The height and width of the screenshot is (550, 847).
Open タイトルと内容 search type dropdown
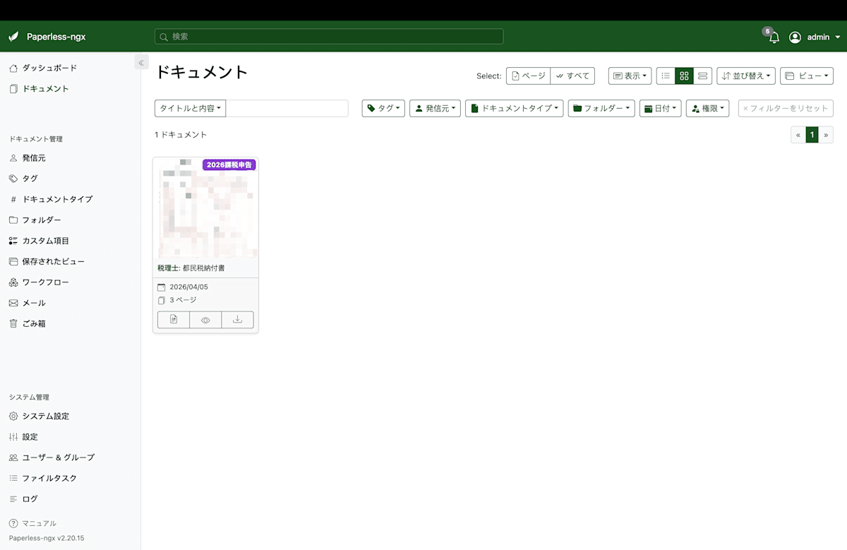coord(191,109)
